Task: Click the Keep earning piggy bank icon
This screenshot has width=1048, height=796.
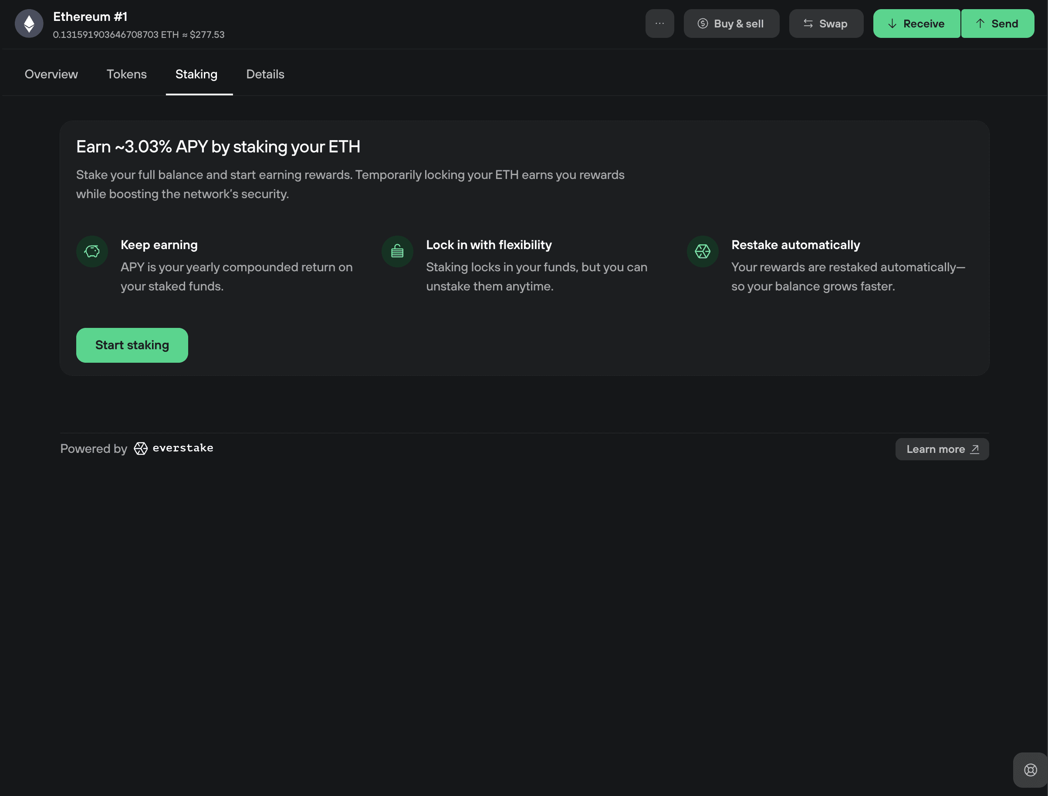Action: coord(92,251)
